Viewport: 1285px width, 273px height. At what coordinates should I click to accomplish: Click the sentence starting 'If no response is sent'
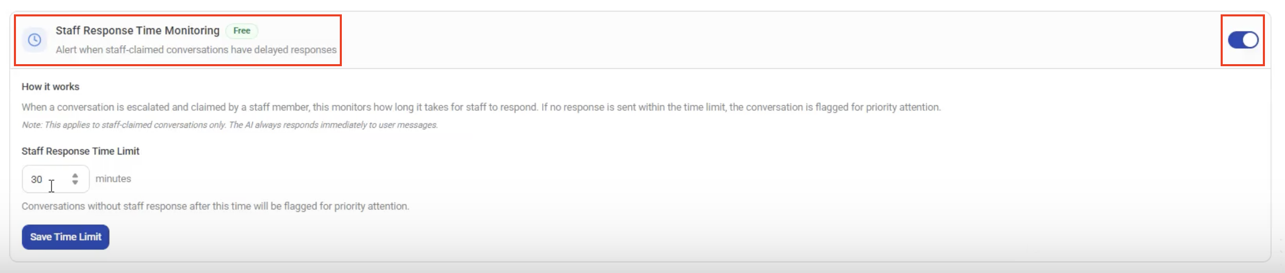[740, 107]
